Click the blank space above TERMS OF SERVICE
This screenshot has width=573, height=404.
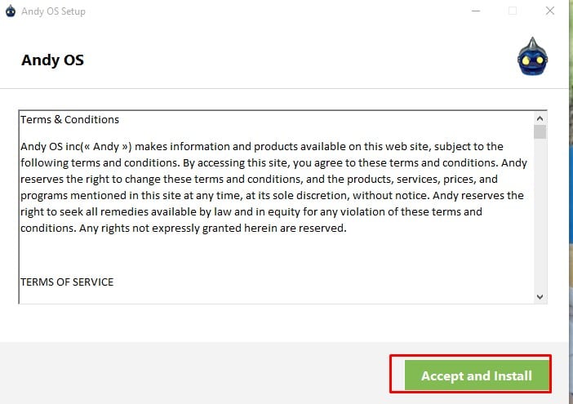click(x=245, y=255)
